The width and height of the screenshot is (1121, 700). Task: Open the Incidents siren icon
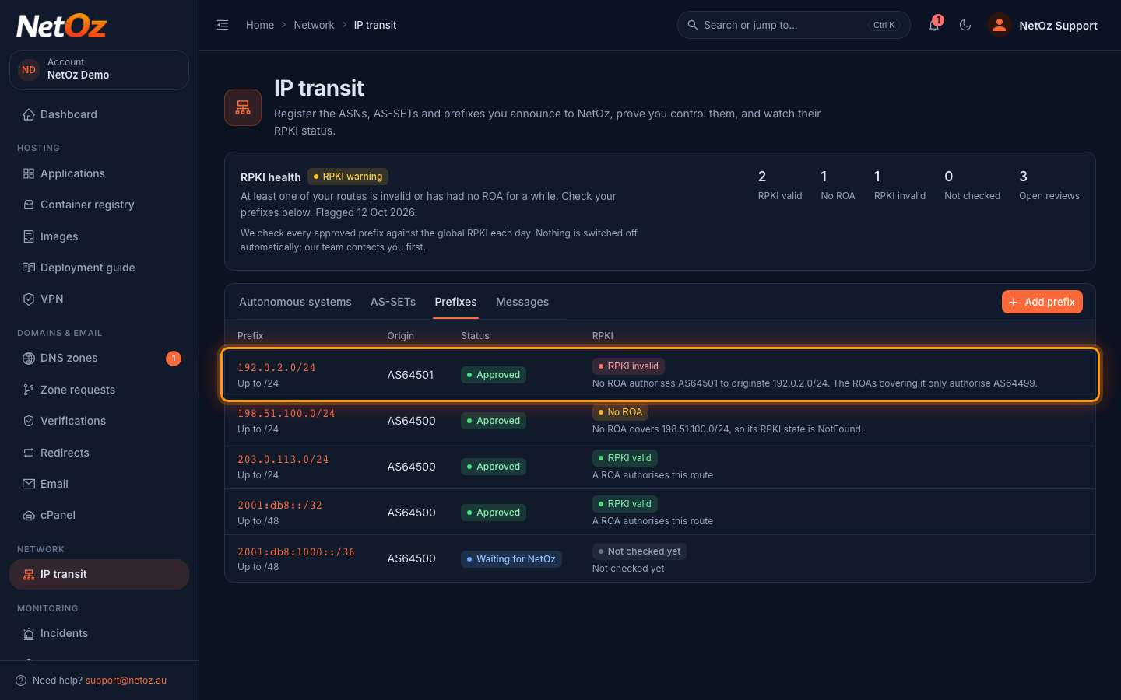tap(29, 633)
